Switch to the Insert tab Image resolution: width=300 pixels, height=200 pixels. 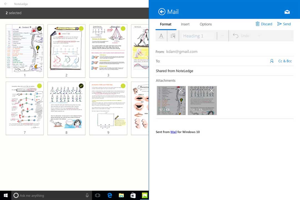(x=185, y=24)
